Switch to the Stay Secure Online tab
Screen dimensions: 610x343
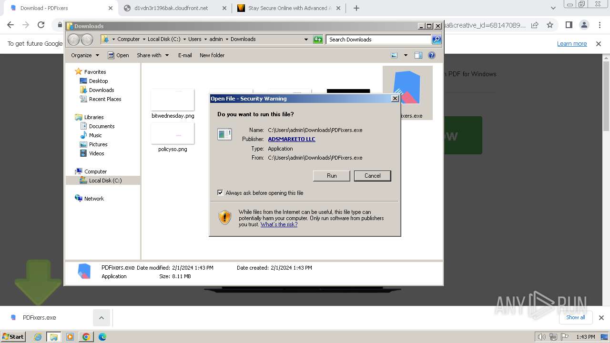tap(288, 8)
